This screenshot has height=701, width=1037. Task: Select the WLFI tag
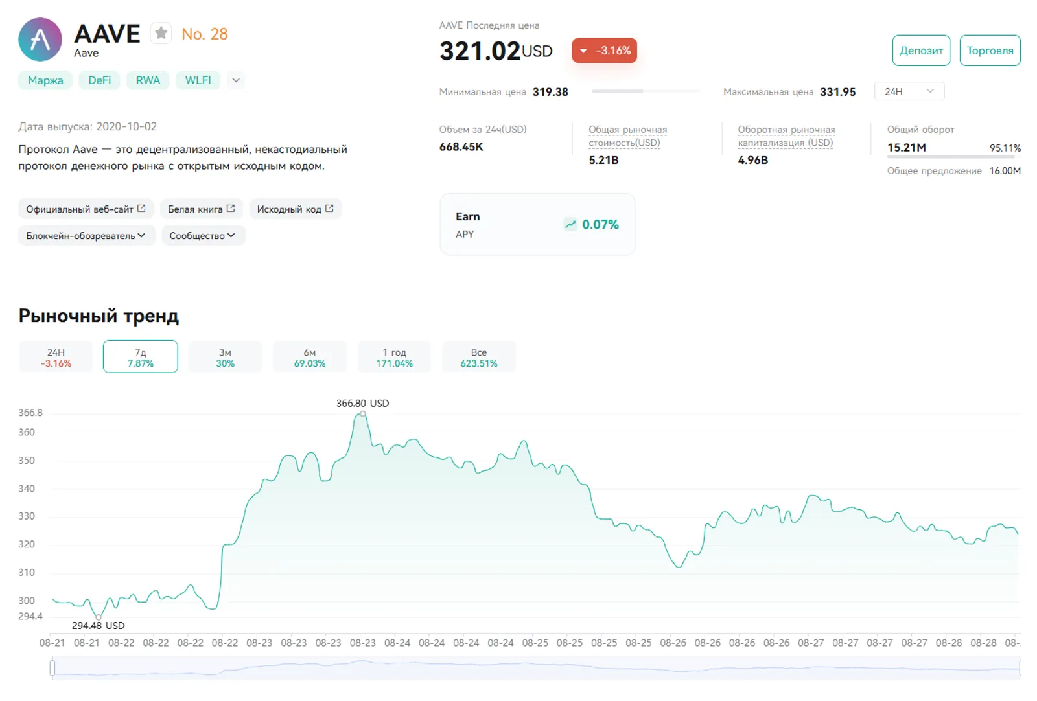(198, 80)
